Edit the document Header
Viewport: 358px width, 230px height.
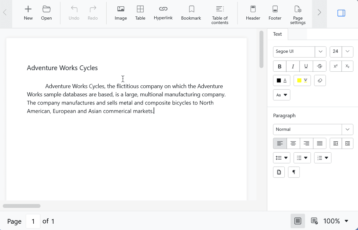point(253,13)
